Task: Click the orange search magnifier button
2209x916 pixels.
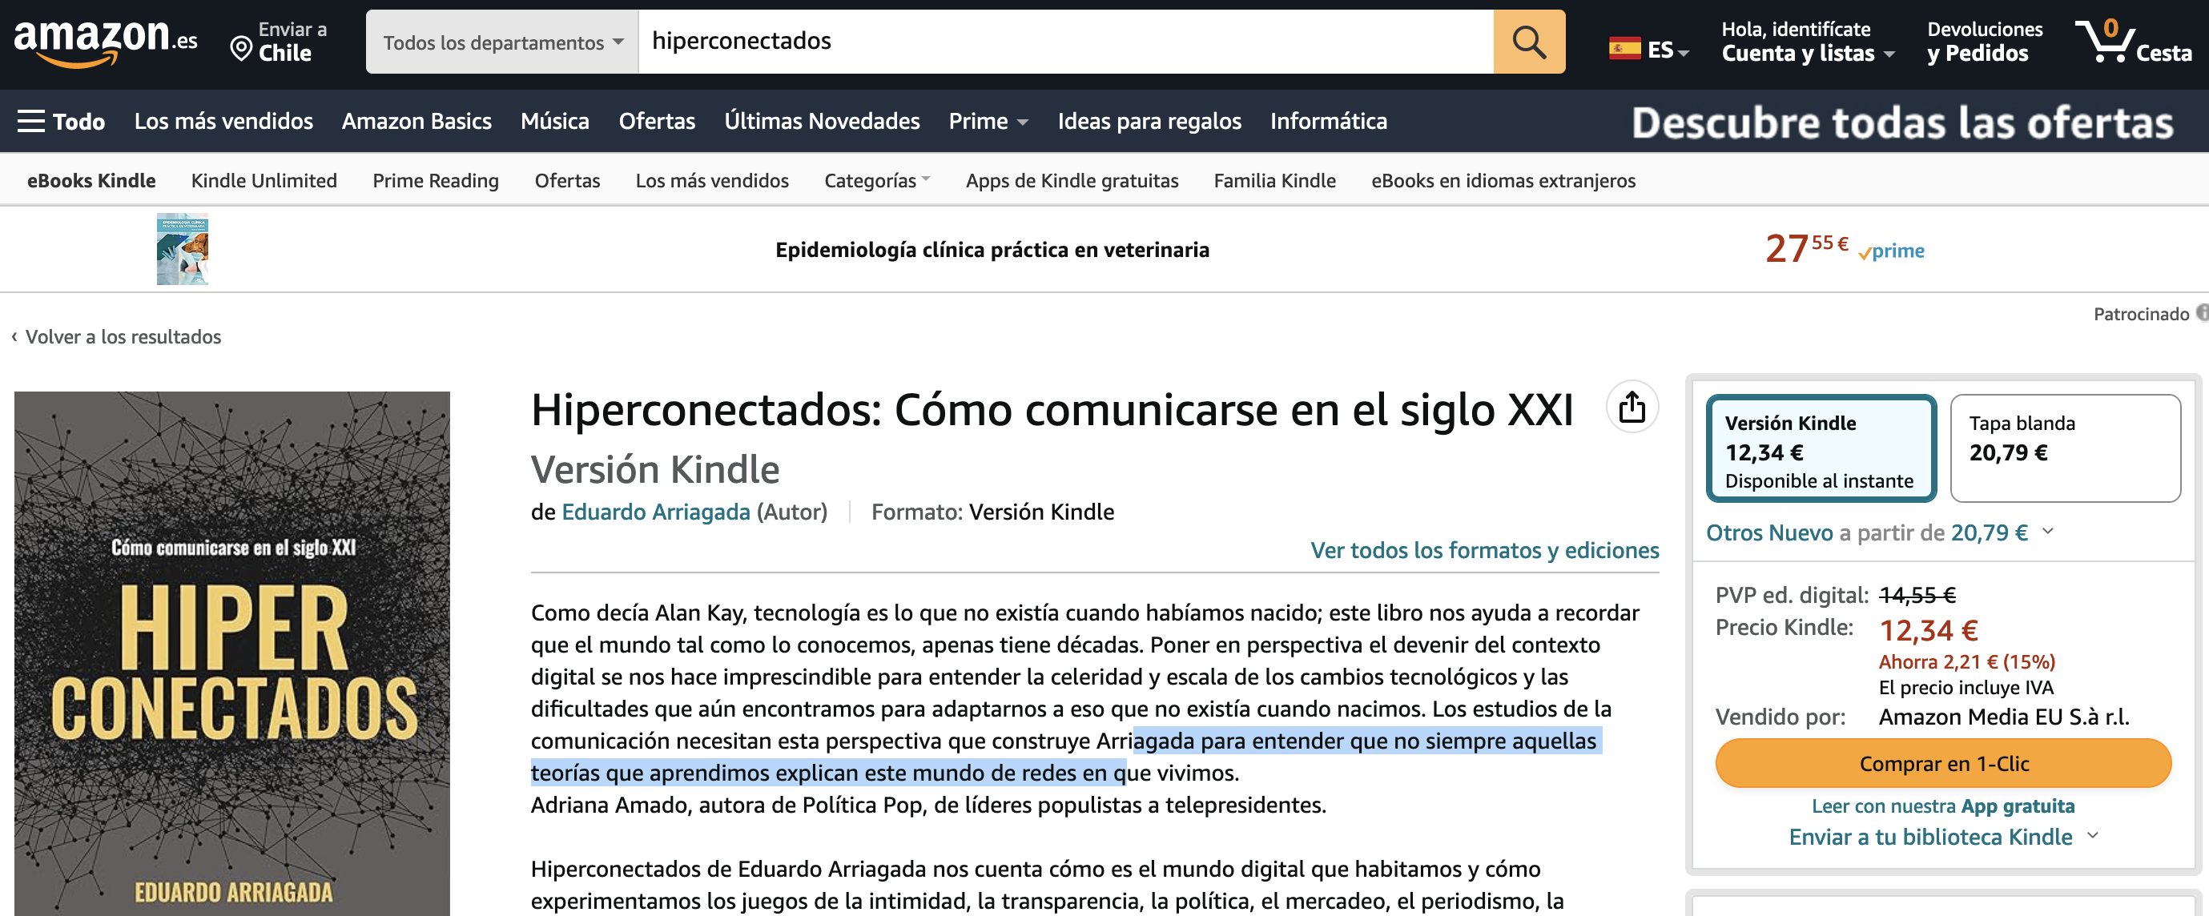Action: tap(1528, 41)
